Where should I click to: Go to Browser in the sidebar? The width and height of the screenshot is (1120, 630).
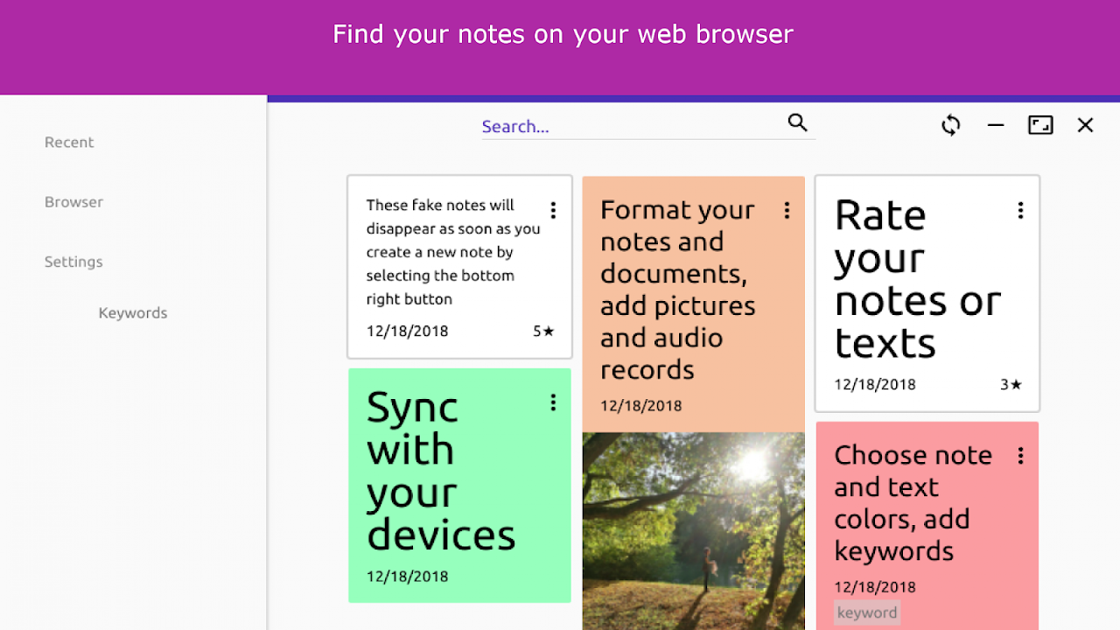point(73,202)
